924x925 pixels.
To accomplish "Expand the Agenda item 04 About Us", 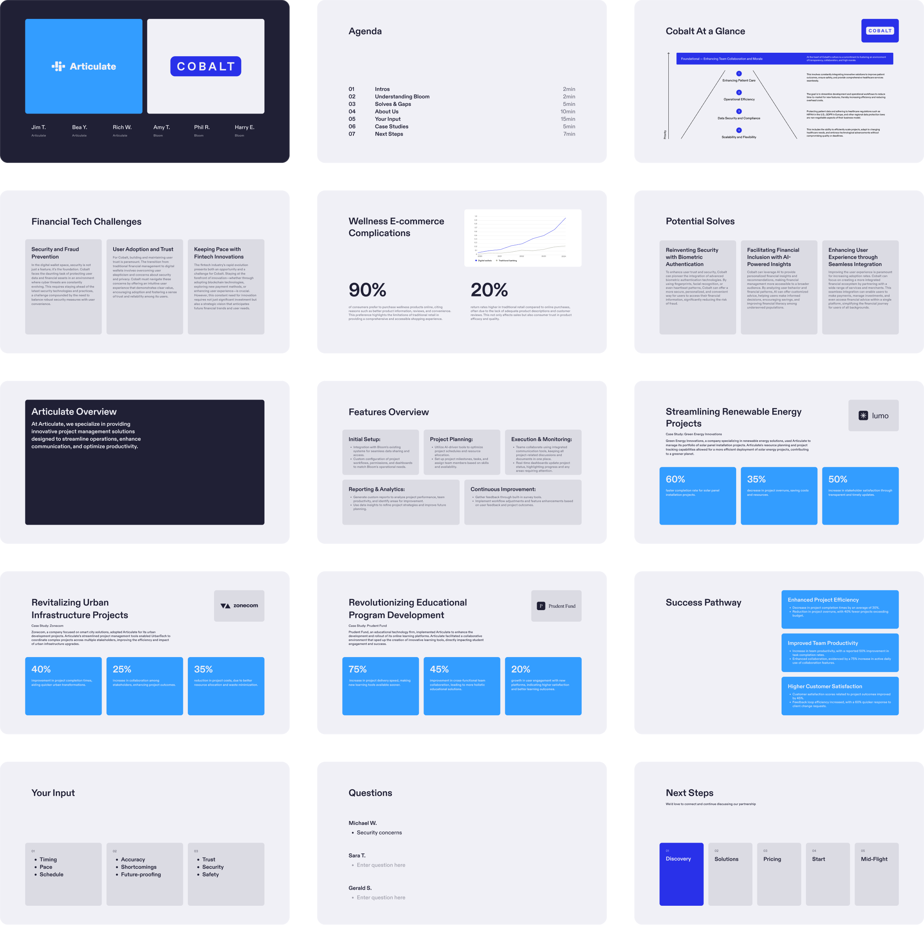I will (x=388, y=111).
